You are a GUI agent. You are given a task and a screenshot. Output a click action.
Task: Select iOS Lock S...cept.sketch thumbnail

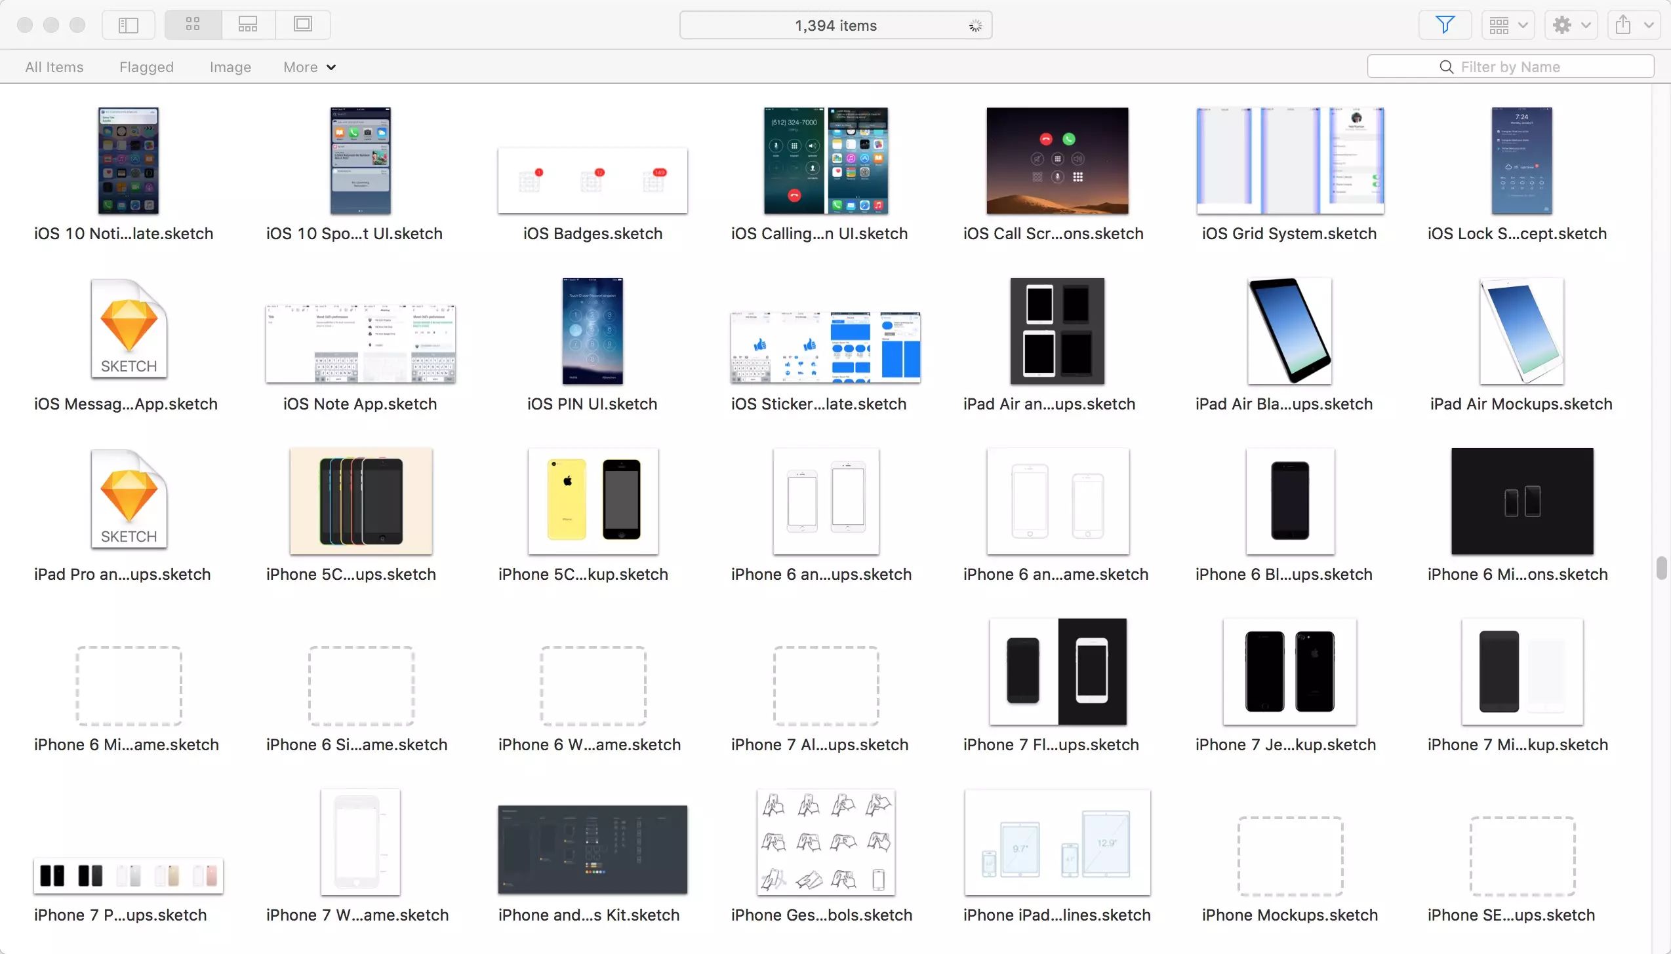1521,161
